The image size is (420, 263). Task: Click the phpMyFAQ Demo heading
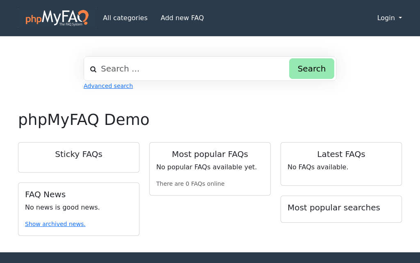pos(84,120)
